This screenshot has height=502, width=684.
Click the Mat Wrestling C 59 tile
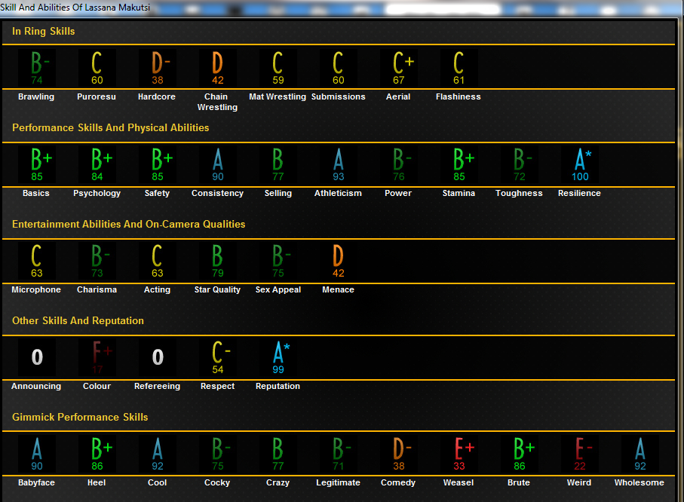278,68
